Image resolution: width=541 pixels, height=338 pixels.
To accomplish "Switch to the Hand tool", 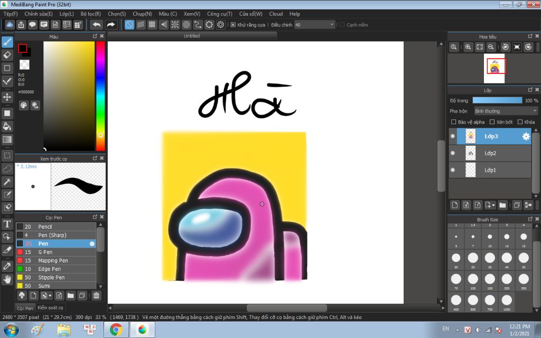I will pos(7,279).
